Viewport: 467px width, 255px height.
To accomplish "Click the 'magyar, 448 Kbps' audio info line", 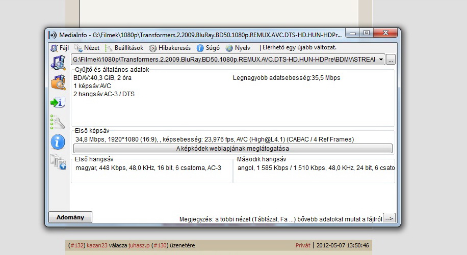I will point(148,168).
